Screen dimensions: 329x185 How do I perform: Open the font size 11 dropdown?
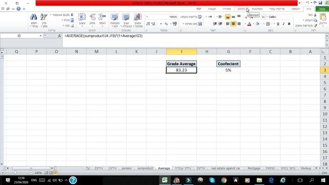coord(261,17)
